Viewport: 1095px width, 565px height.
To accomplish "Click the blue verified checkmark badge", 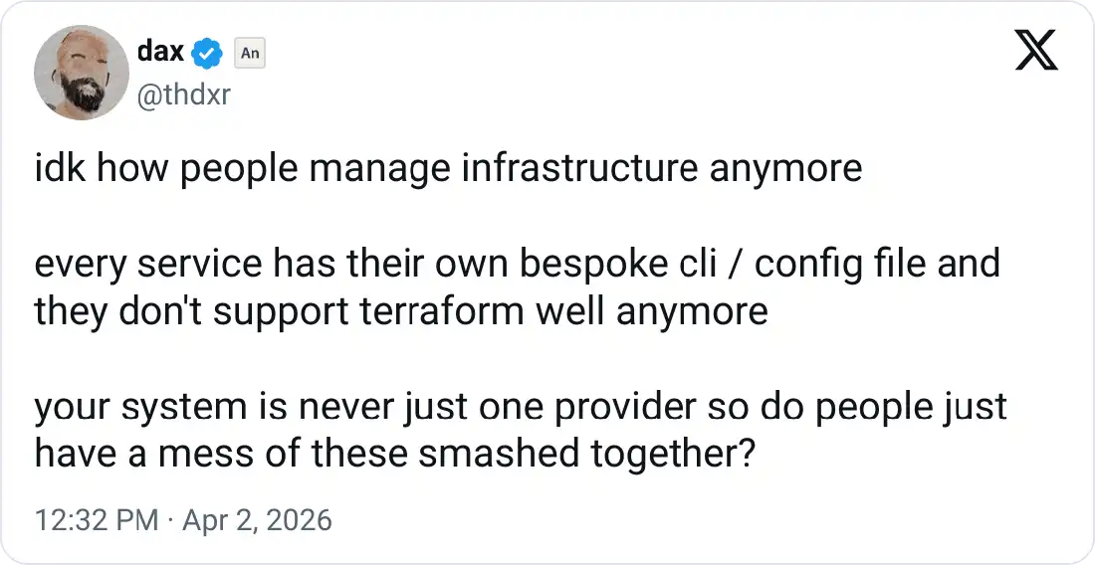I will pyautogui.click(x=207, y=53).
